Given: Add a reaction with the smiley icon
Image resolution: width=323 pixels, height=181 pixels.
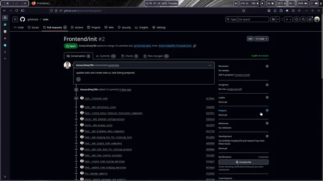Looking at the screenshot, I should [78, 79].
